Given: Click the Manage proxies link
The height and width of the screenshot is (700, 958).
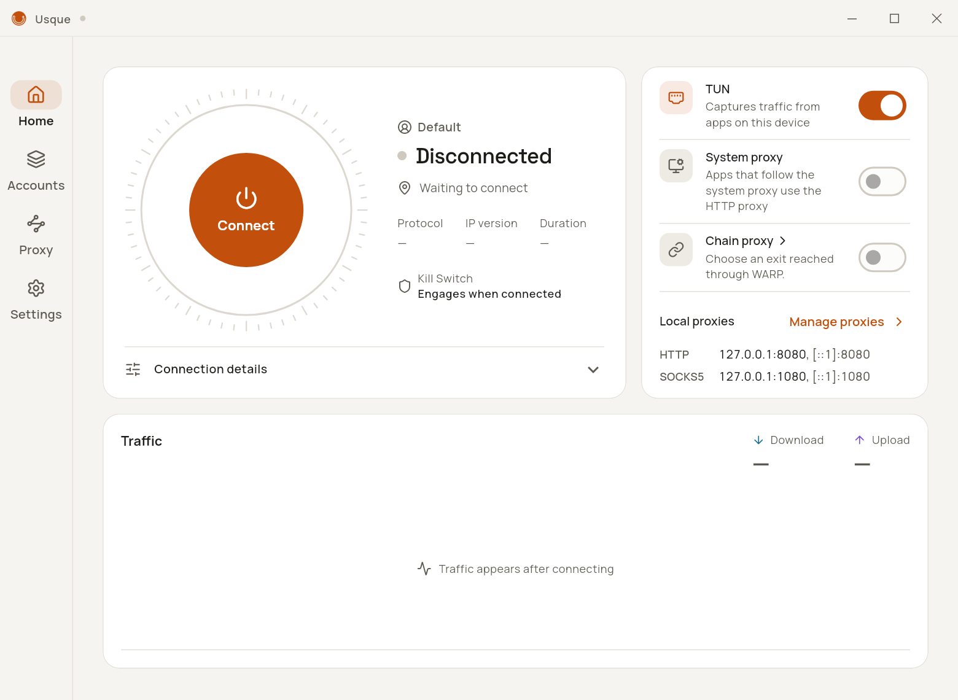Looking at the screenshot, I should 836,322.
